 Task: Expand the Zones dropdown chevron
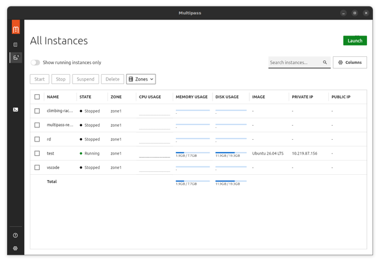click(152, 79)
